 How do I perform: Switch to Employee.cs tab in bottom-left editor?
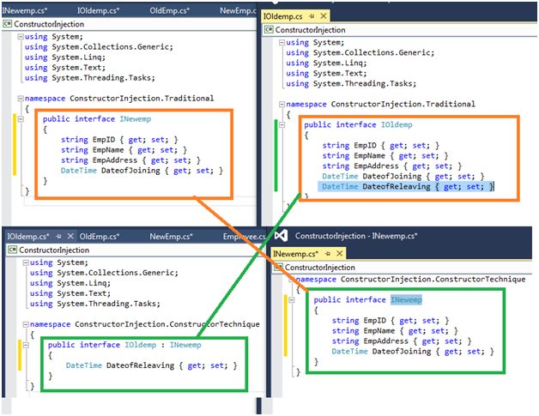click(244, 237)
